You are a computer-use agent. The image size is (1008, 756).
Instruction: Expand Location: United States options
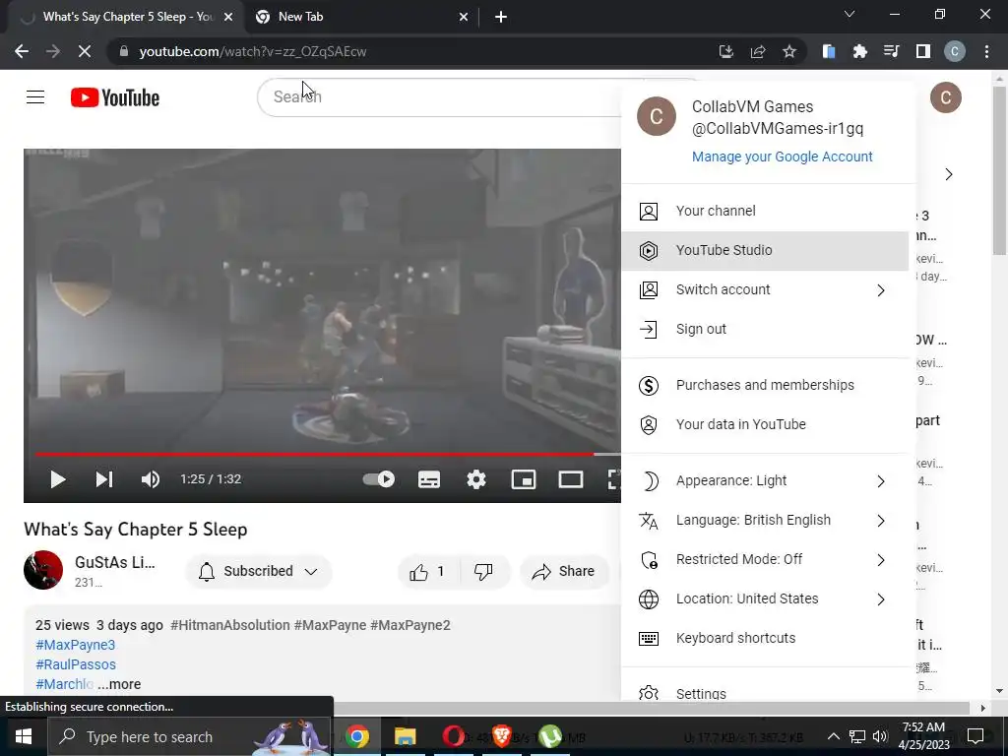pos(765,599)
